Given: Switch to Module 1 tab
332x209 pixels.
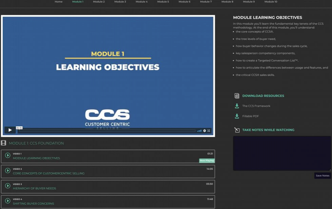Looking at the screenshot, I should coord(78,2).
